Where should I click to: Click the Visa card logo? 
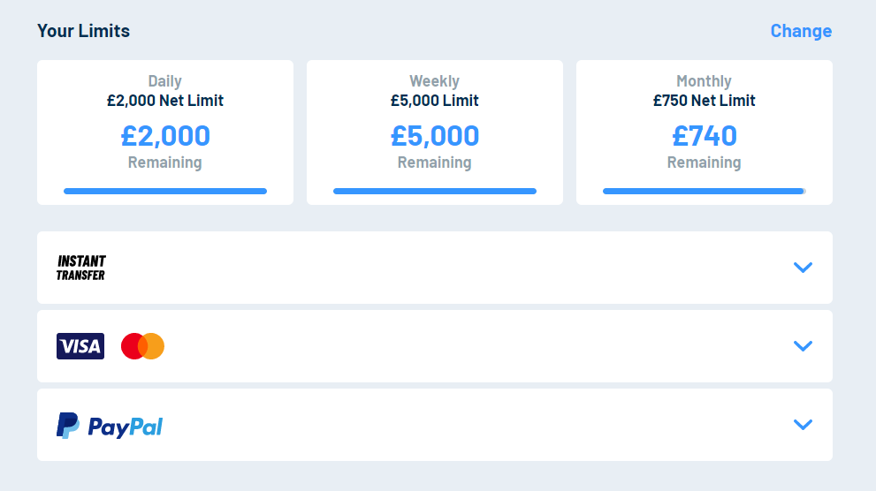point(80,346)
